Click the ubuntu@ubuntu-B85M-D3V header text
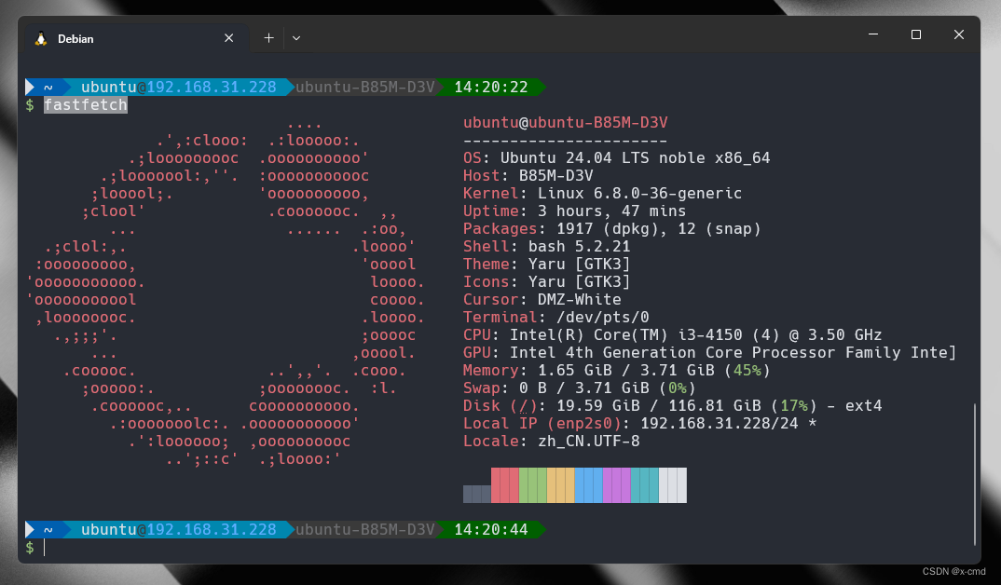1001x585 pixels. (565, 122)
